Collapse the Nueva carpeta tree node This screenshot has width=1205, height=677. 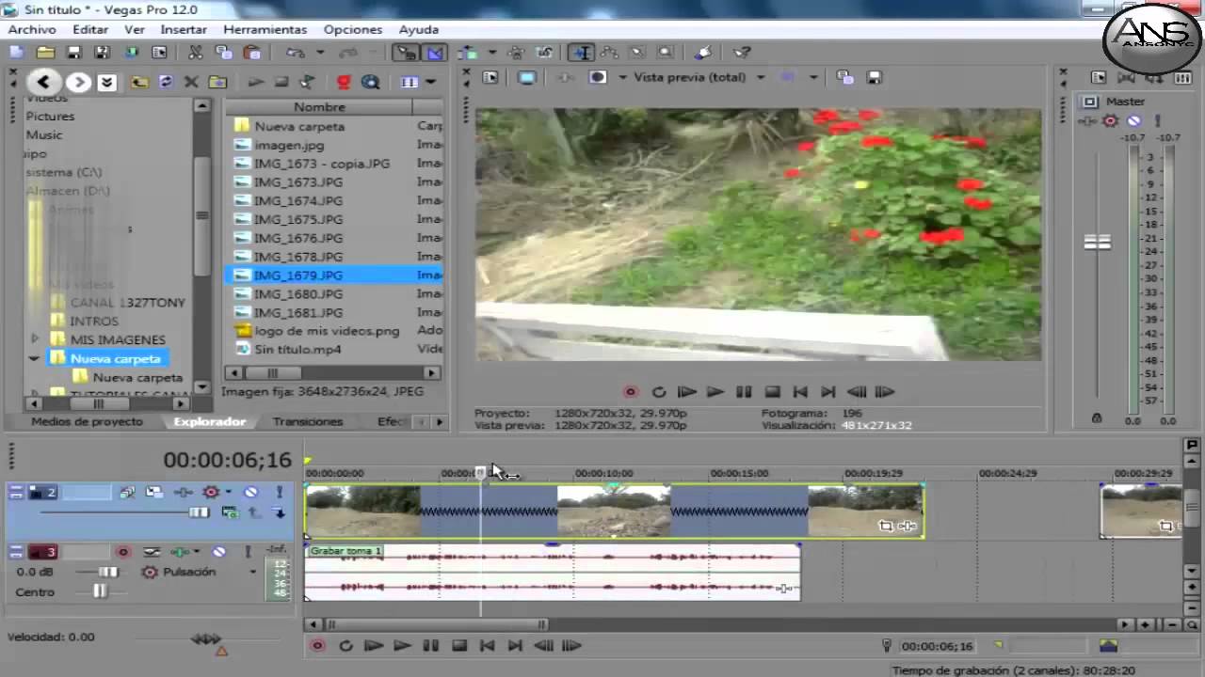[35, 358]
